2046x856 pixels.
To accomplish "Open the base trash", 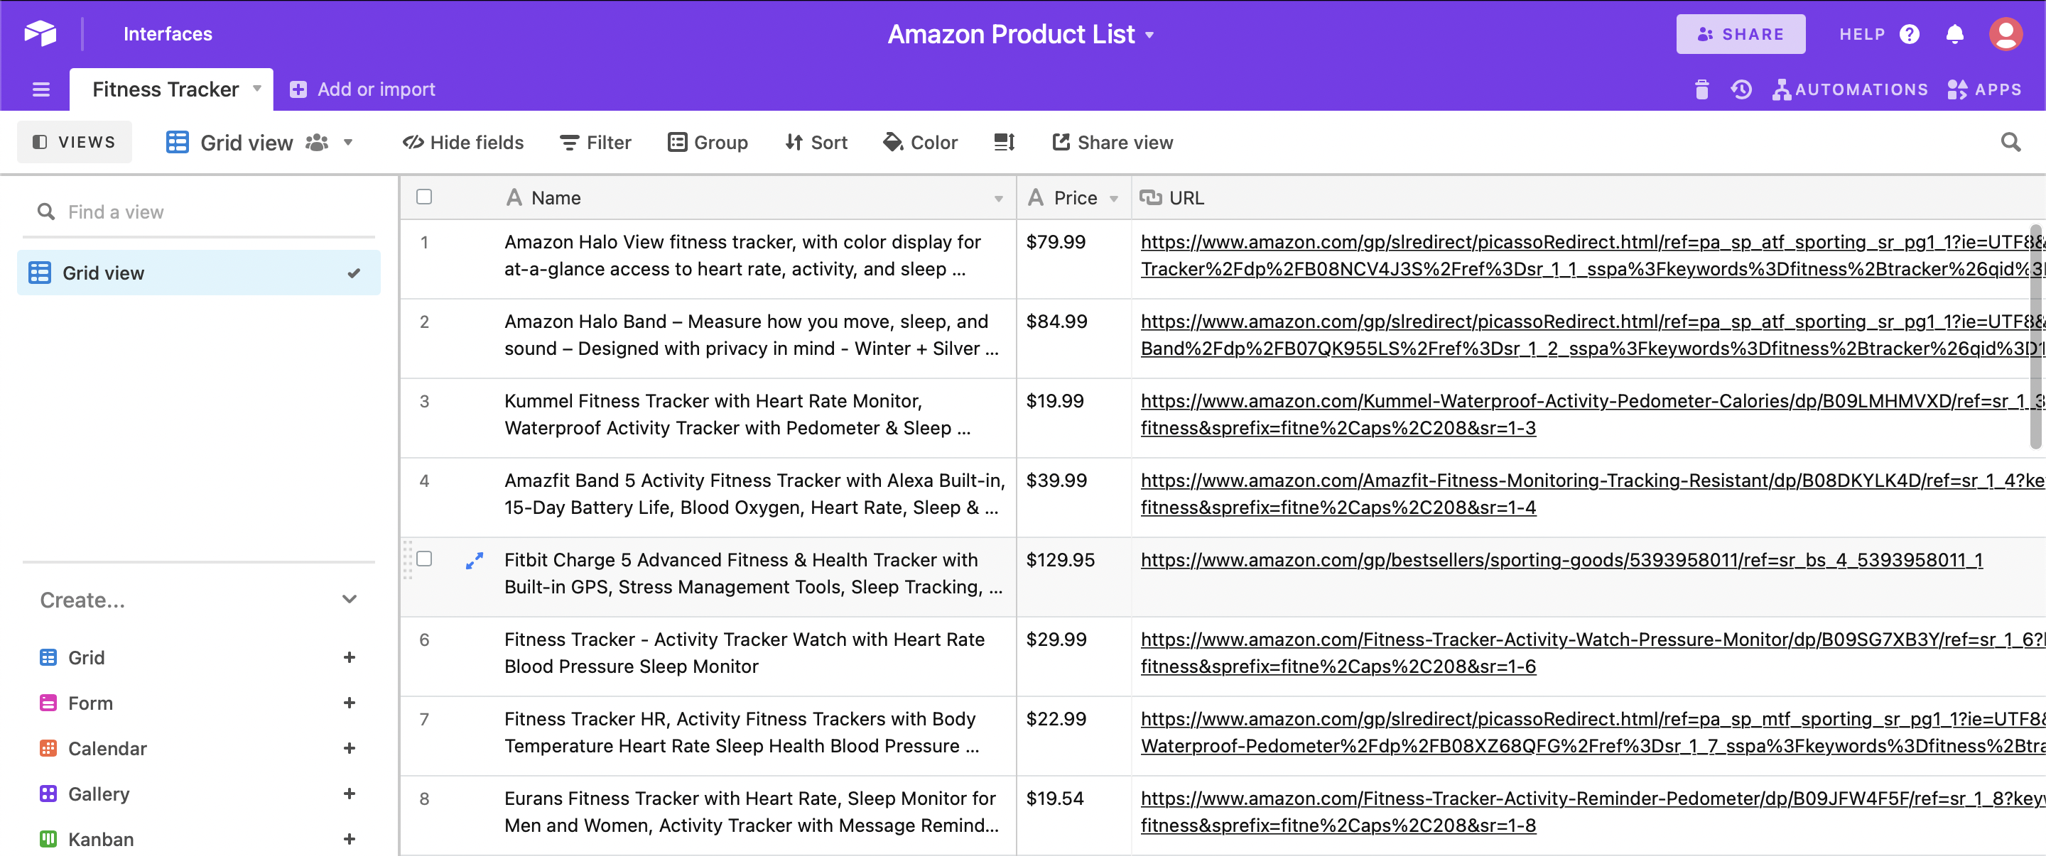I will click(1701, 89).
